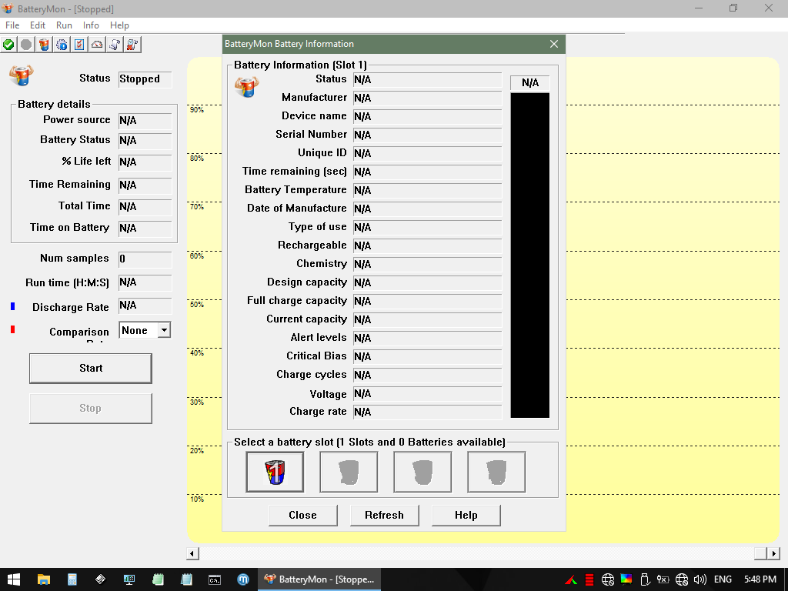Open File Explorer from the taskbar

[x=44, y=579]
